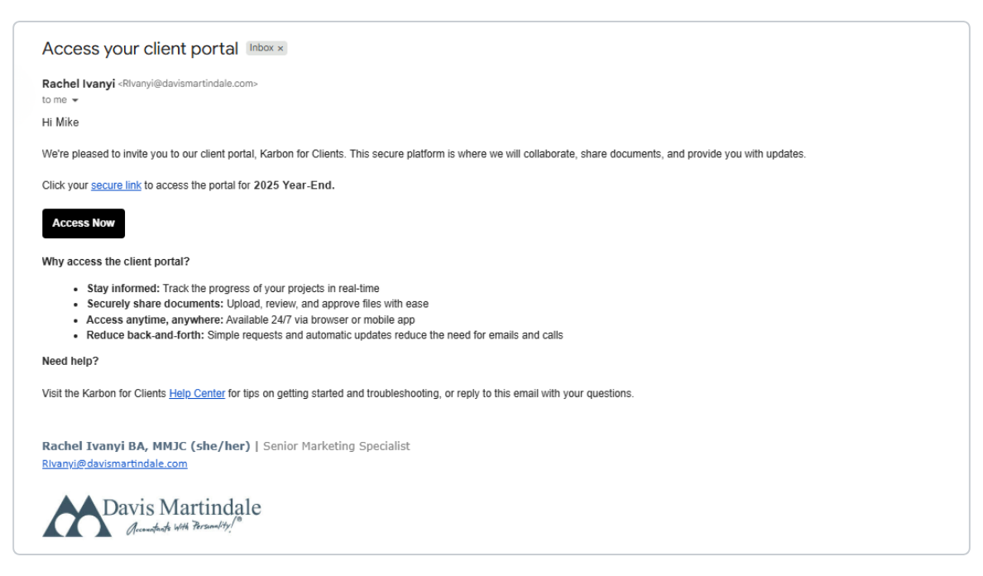Click the black Access Now button
983x576 pixels.
[84, 223]
